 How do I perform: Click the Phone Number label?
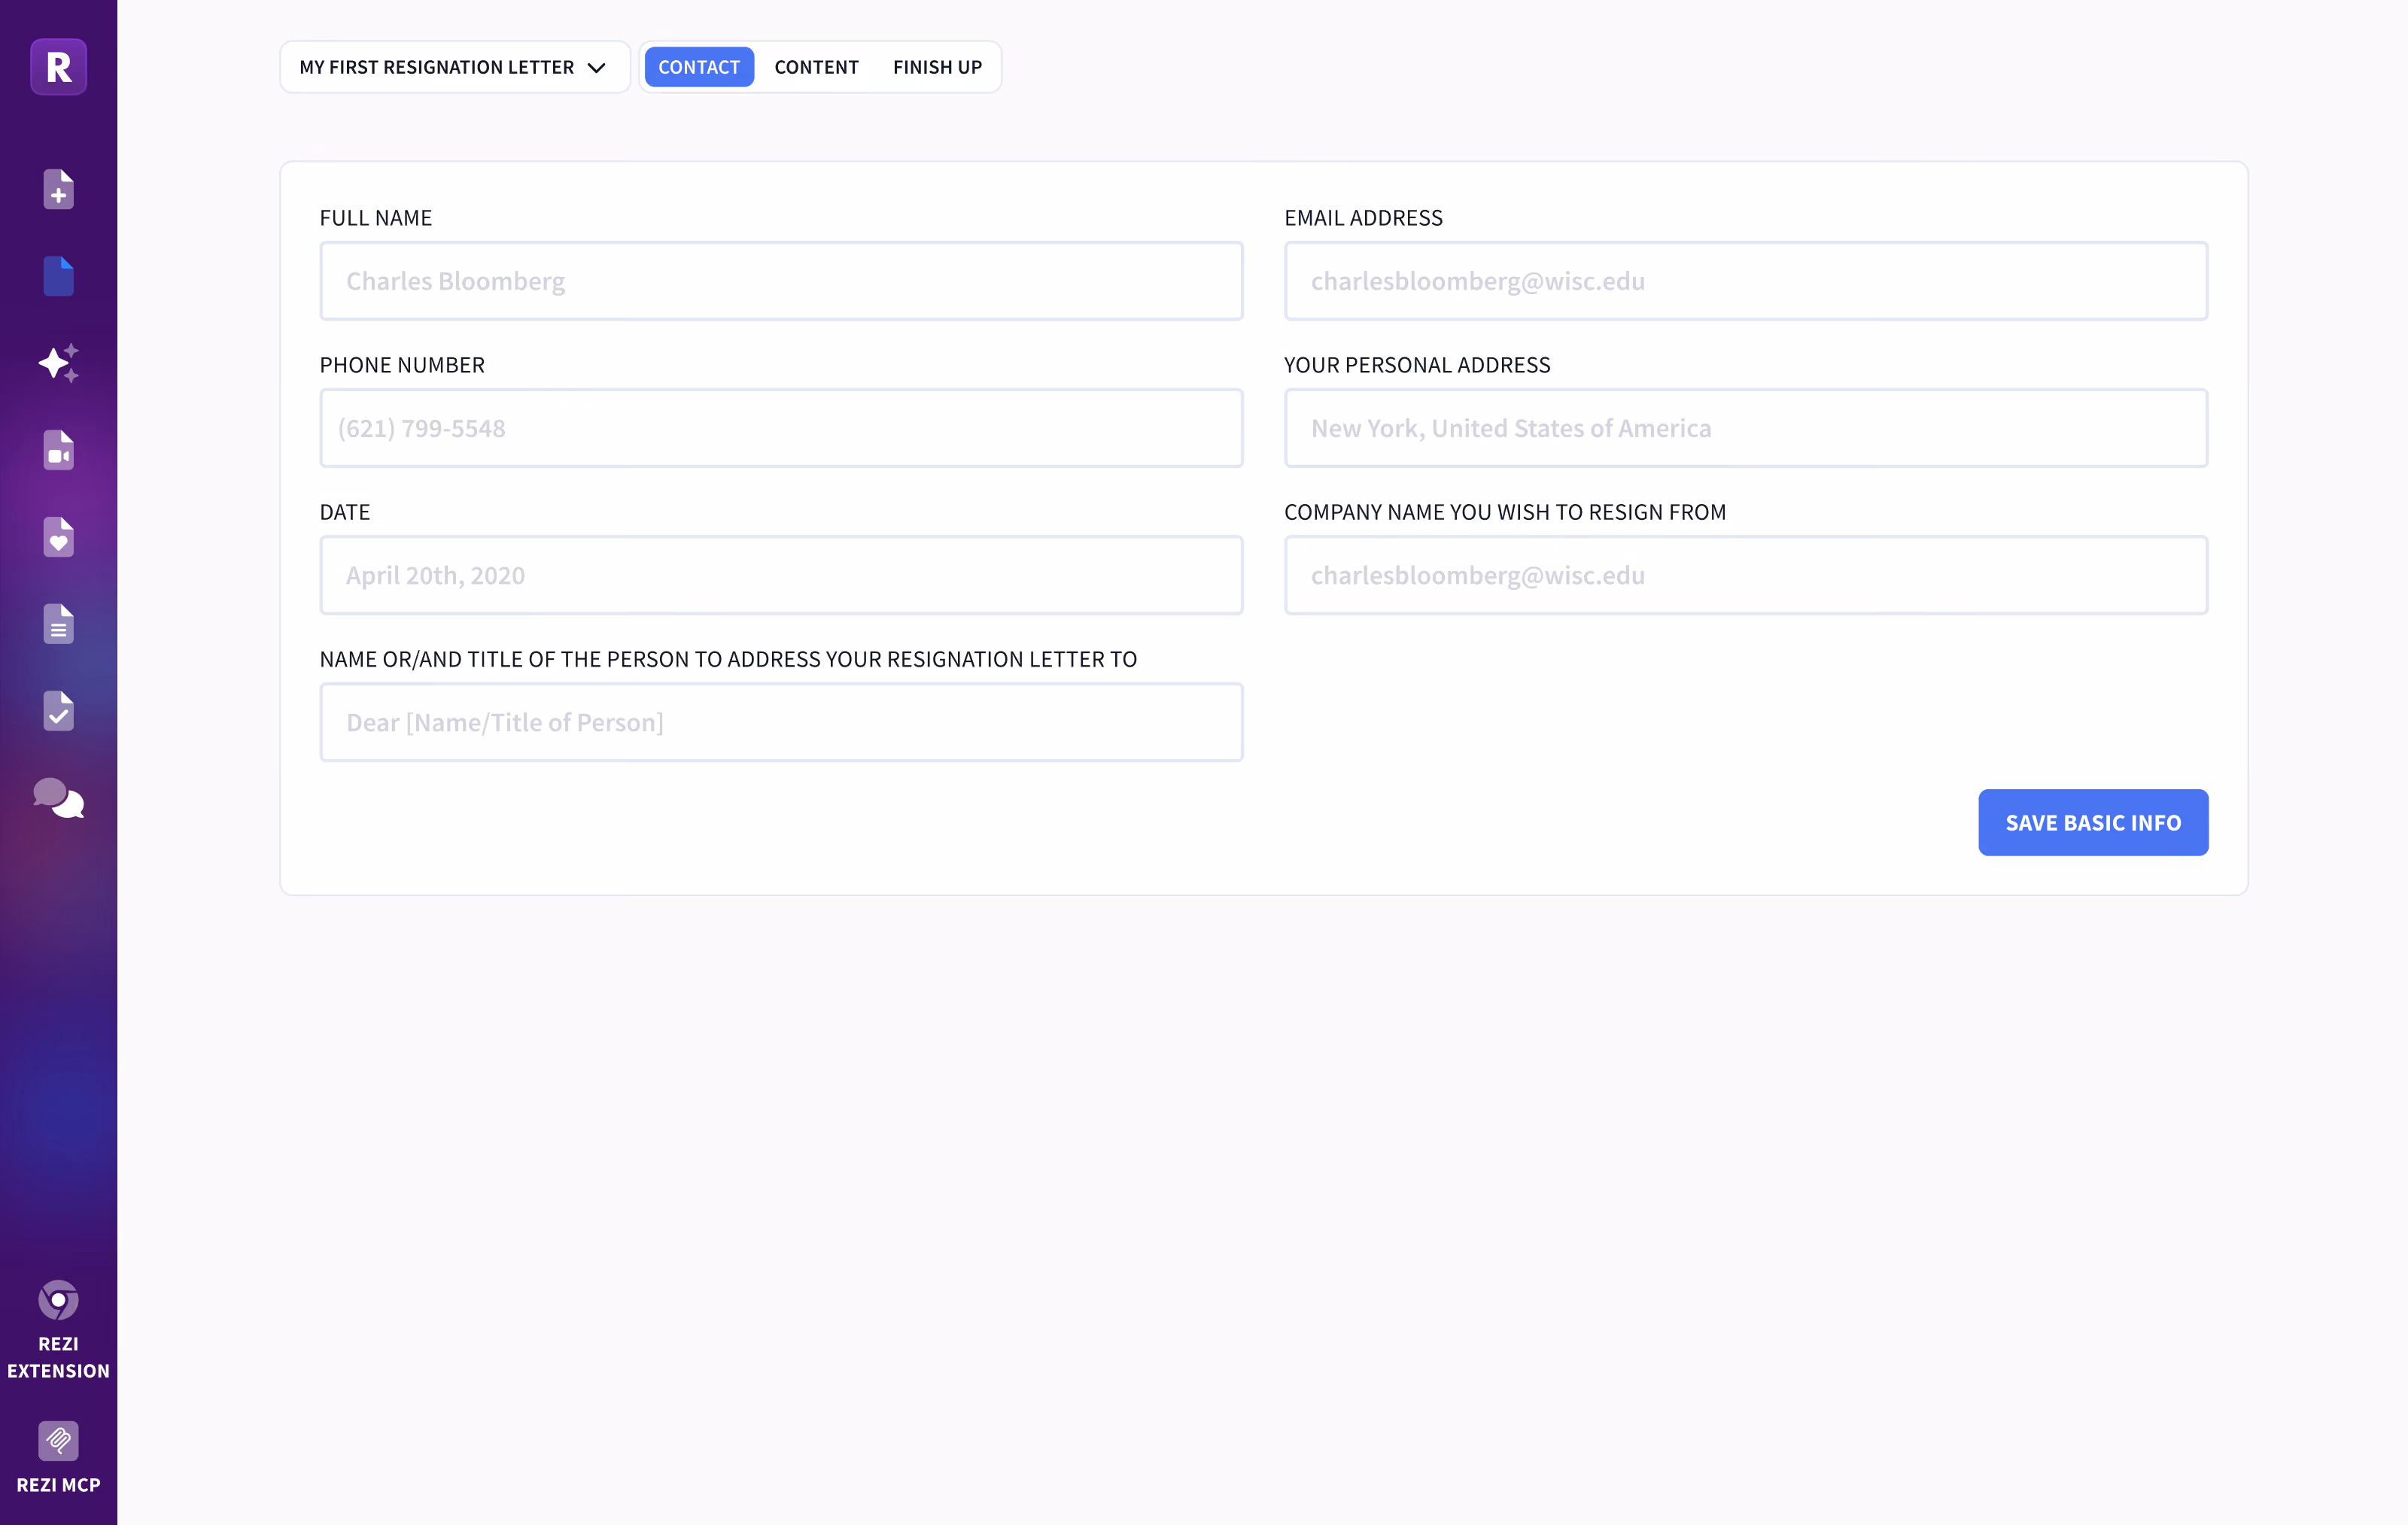click(x=402, y=365)
